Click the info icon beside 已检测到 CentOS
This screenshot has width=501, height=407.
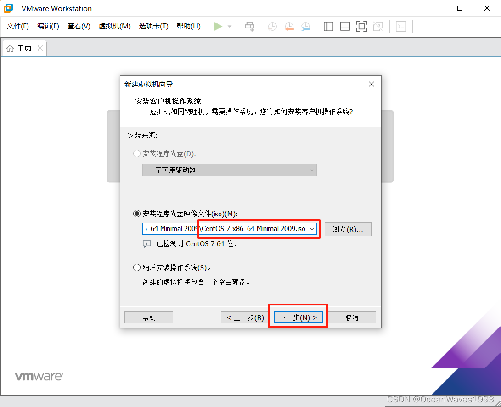coord(146,244)
